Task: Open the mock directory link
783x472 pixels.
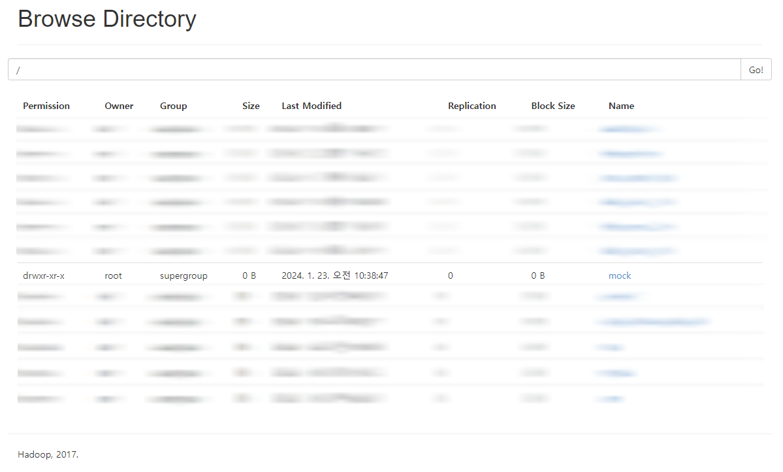Action: (620, 276)
